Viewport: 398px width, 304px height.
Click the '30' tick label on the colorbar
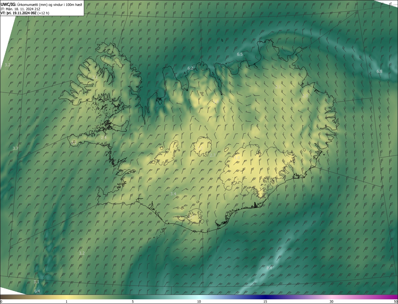[x=331, y=302]
